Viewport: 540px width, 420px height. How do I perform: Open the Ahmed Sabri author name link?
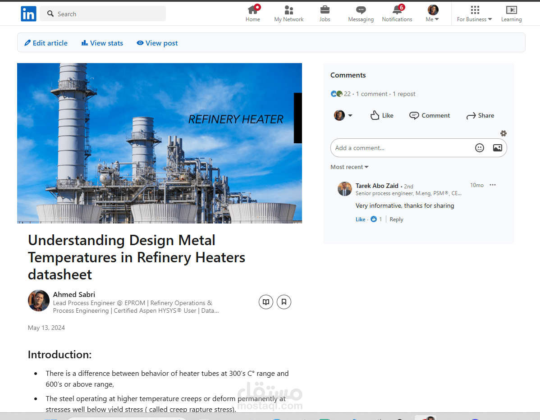(x=74, y=294)
